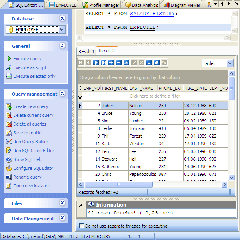
Task: Click the Rename query link
Action: pyautogui.click(x=27, y=177)
